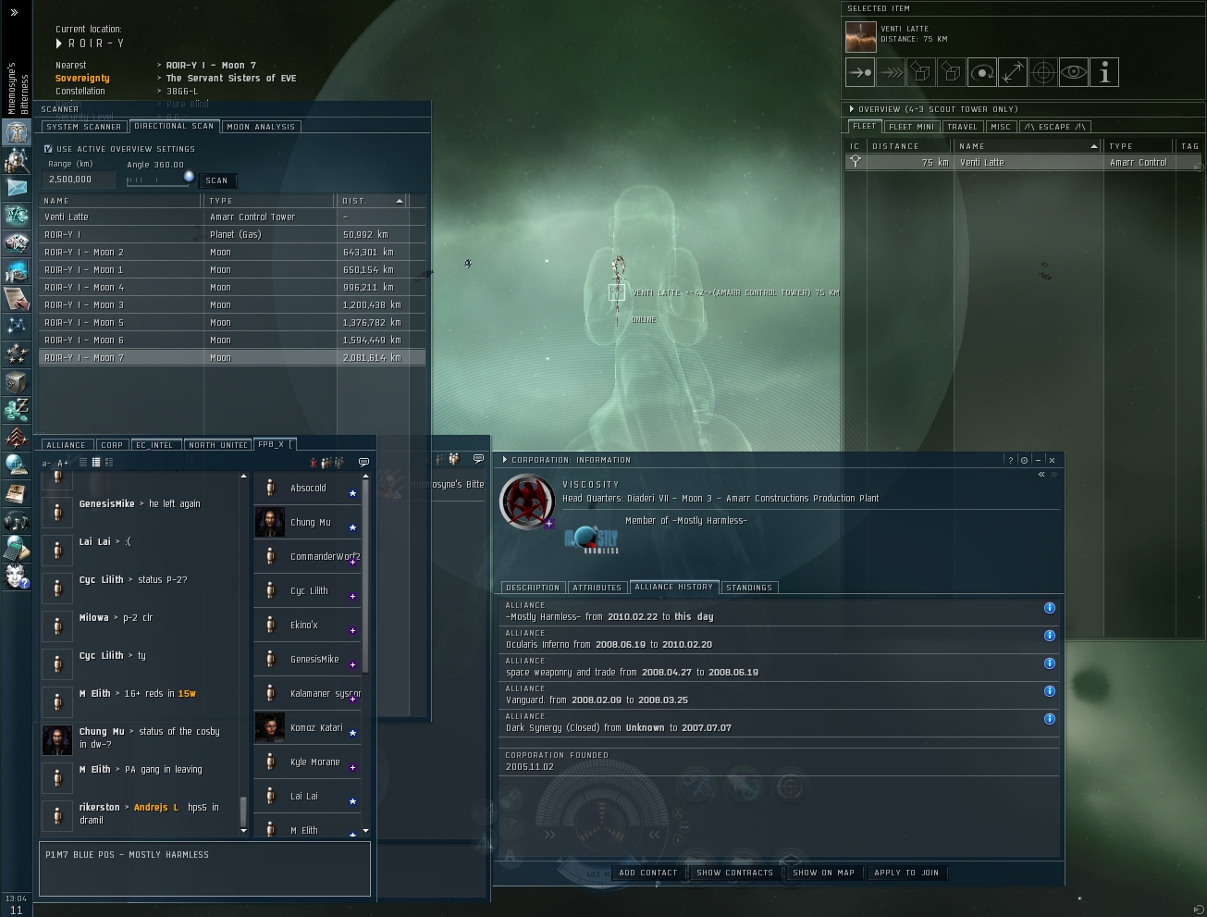Open the Corporation stars icon in the sidebar
This screenshot has height=917, width=1207.
17,353
